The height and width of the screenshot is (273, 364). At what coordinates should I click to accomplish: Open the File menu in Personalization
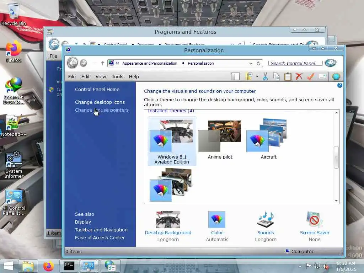point(72,77)
